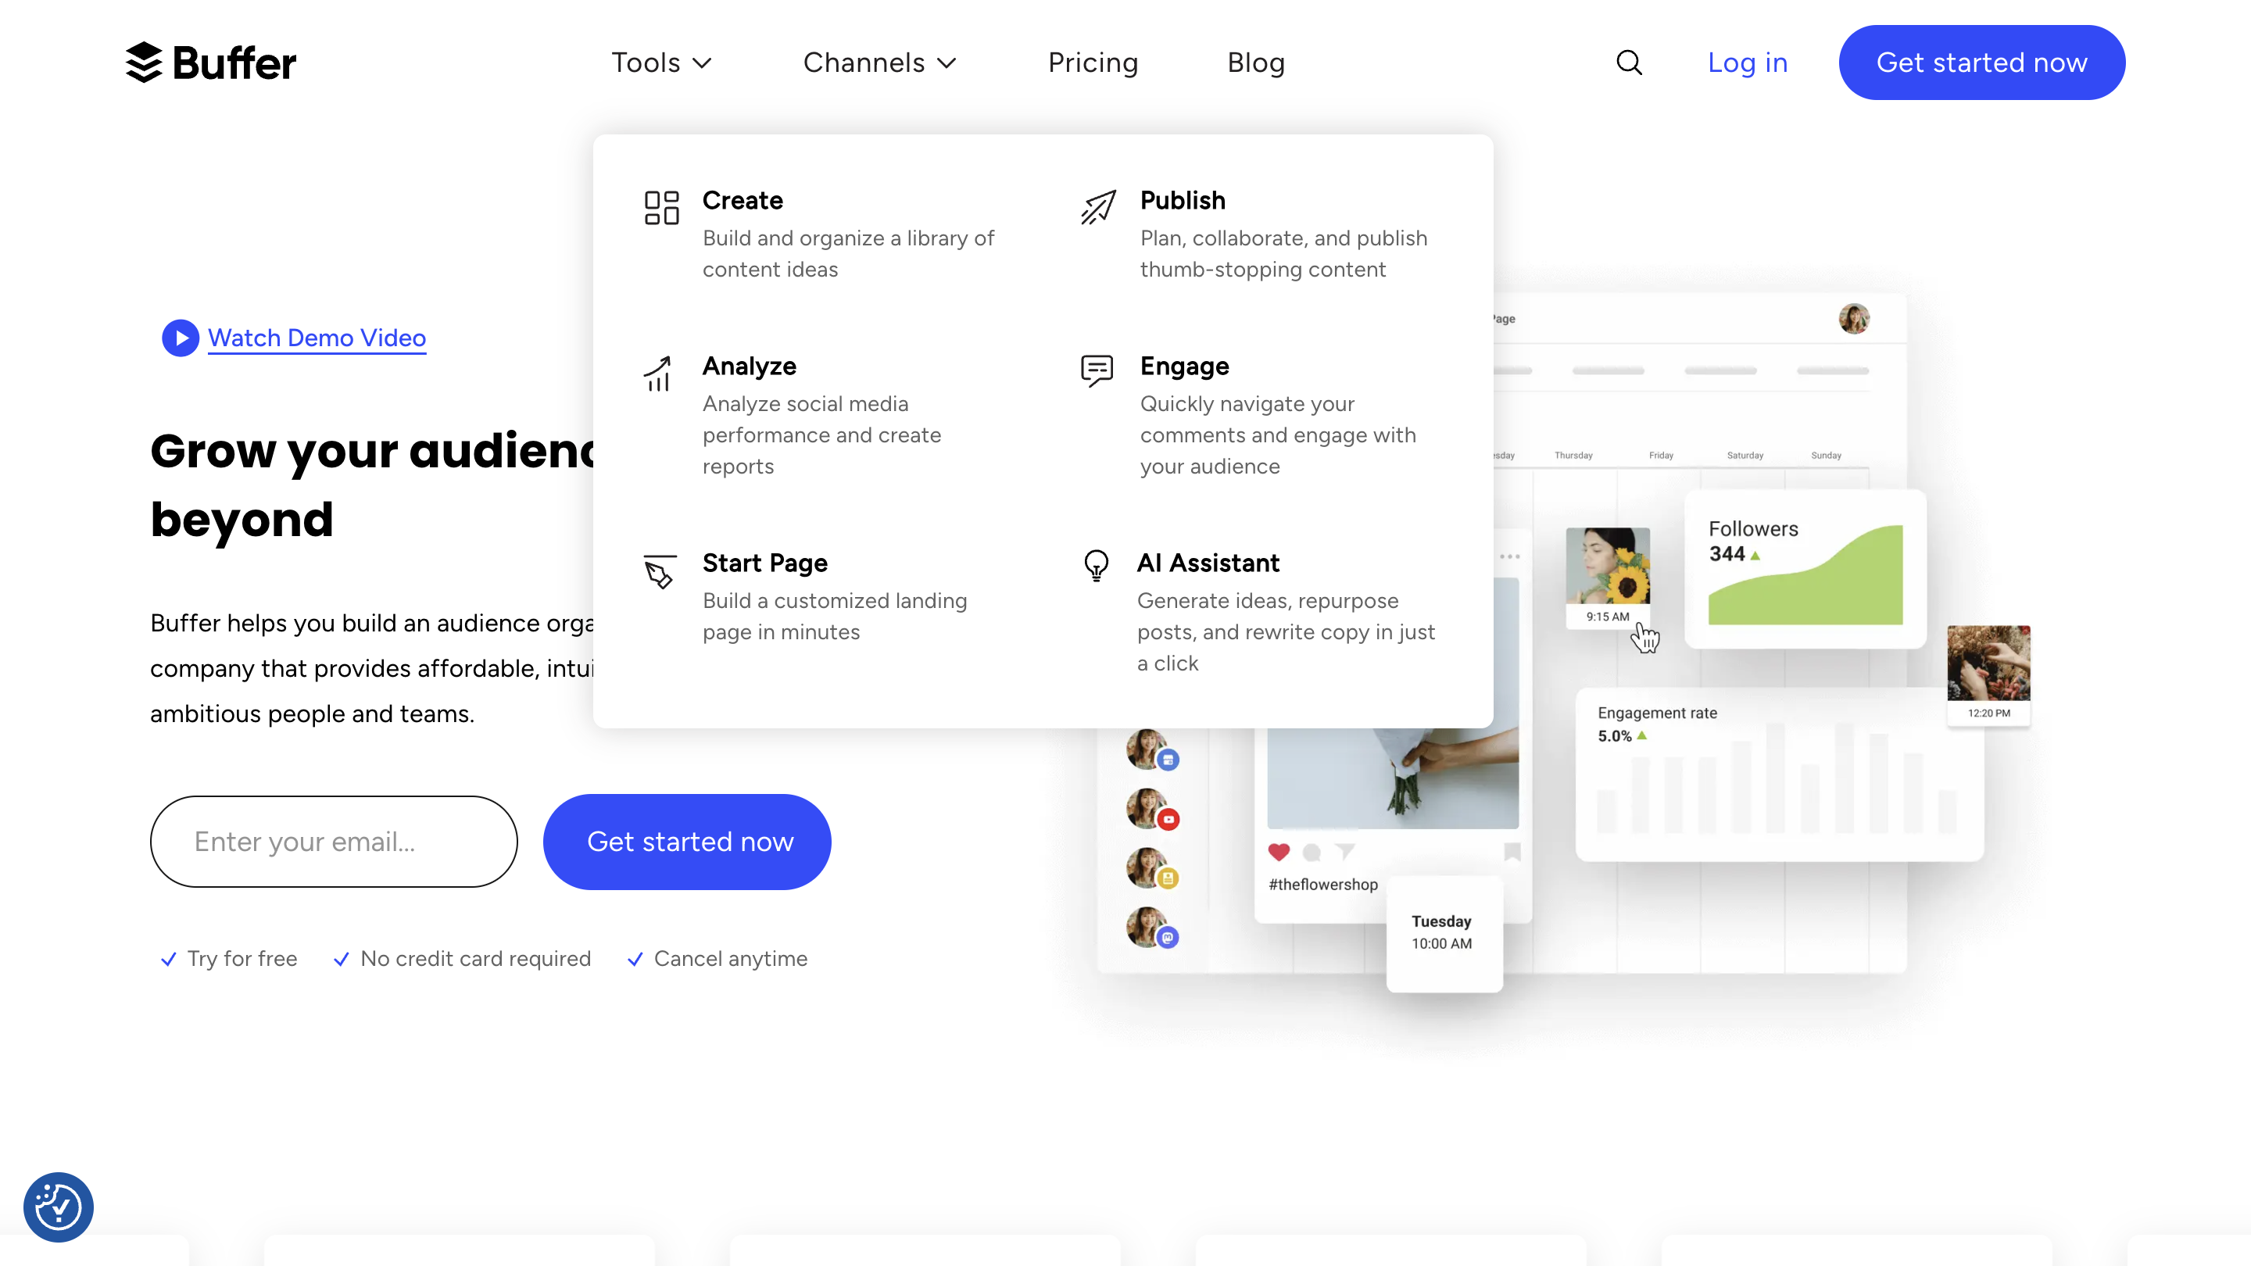This screenshot has height=1266, width=2251.
Task: Open the Pricing menu item
Action: pos(1093,62)
